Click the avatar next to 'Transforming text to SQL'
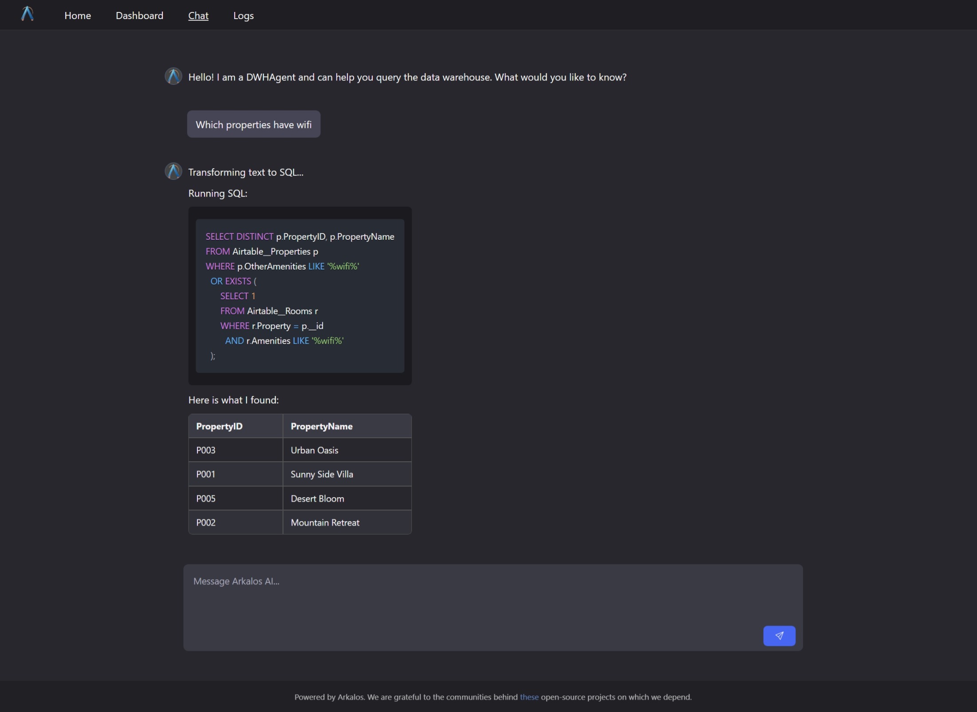This screenshot has height=712, width=977. [173, 171]
